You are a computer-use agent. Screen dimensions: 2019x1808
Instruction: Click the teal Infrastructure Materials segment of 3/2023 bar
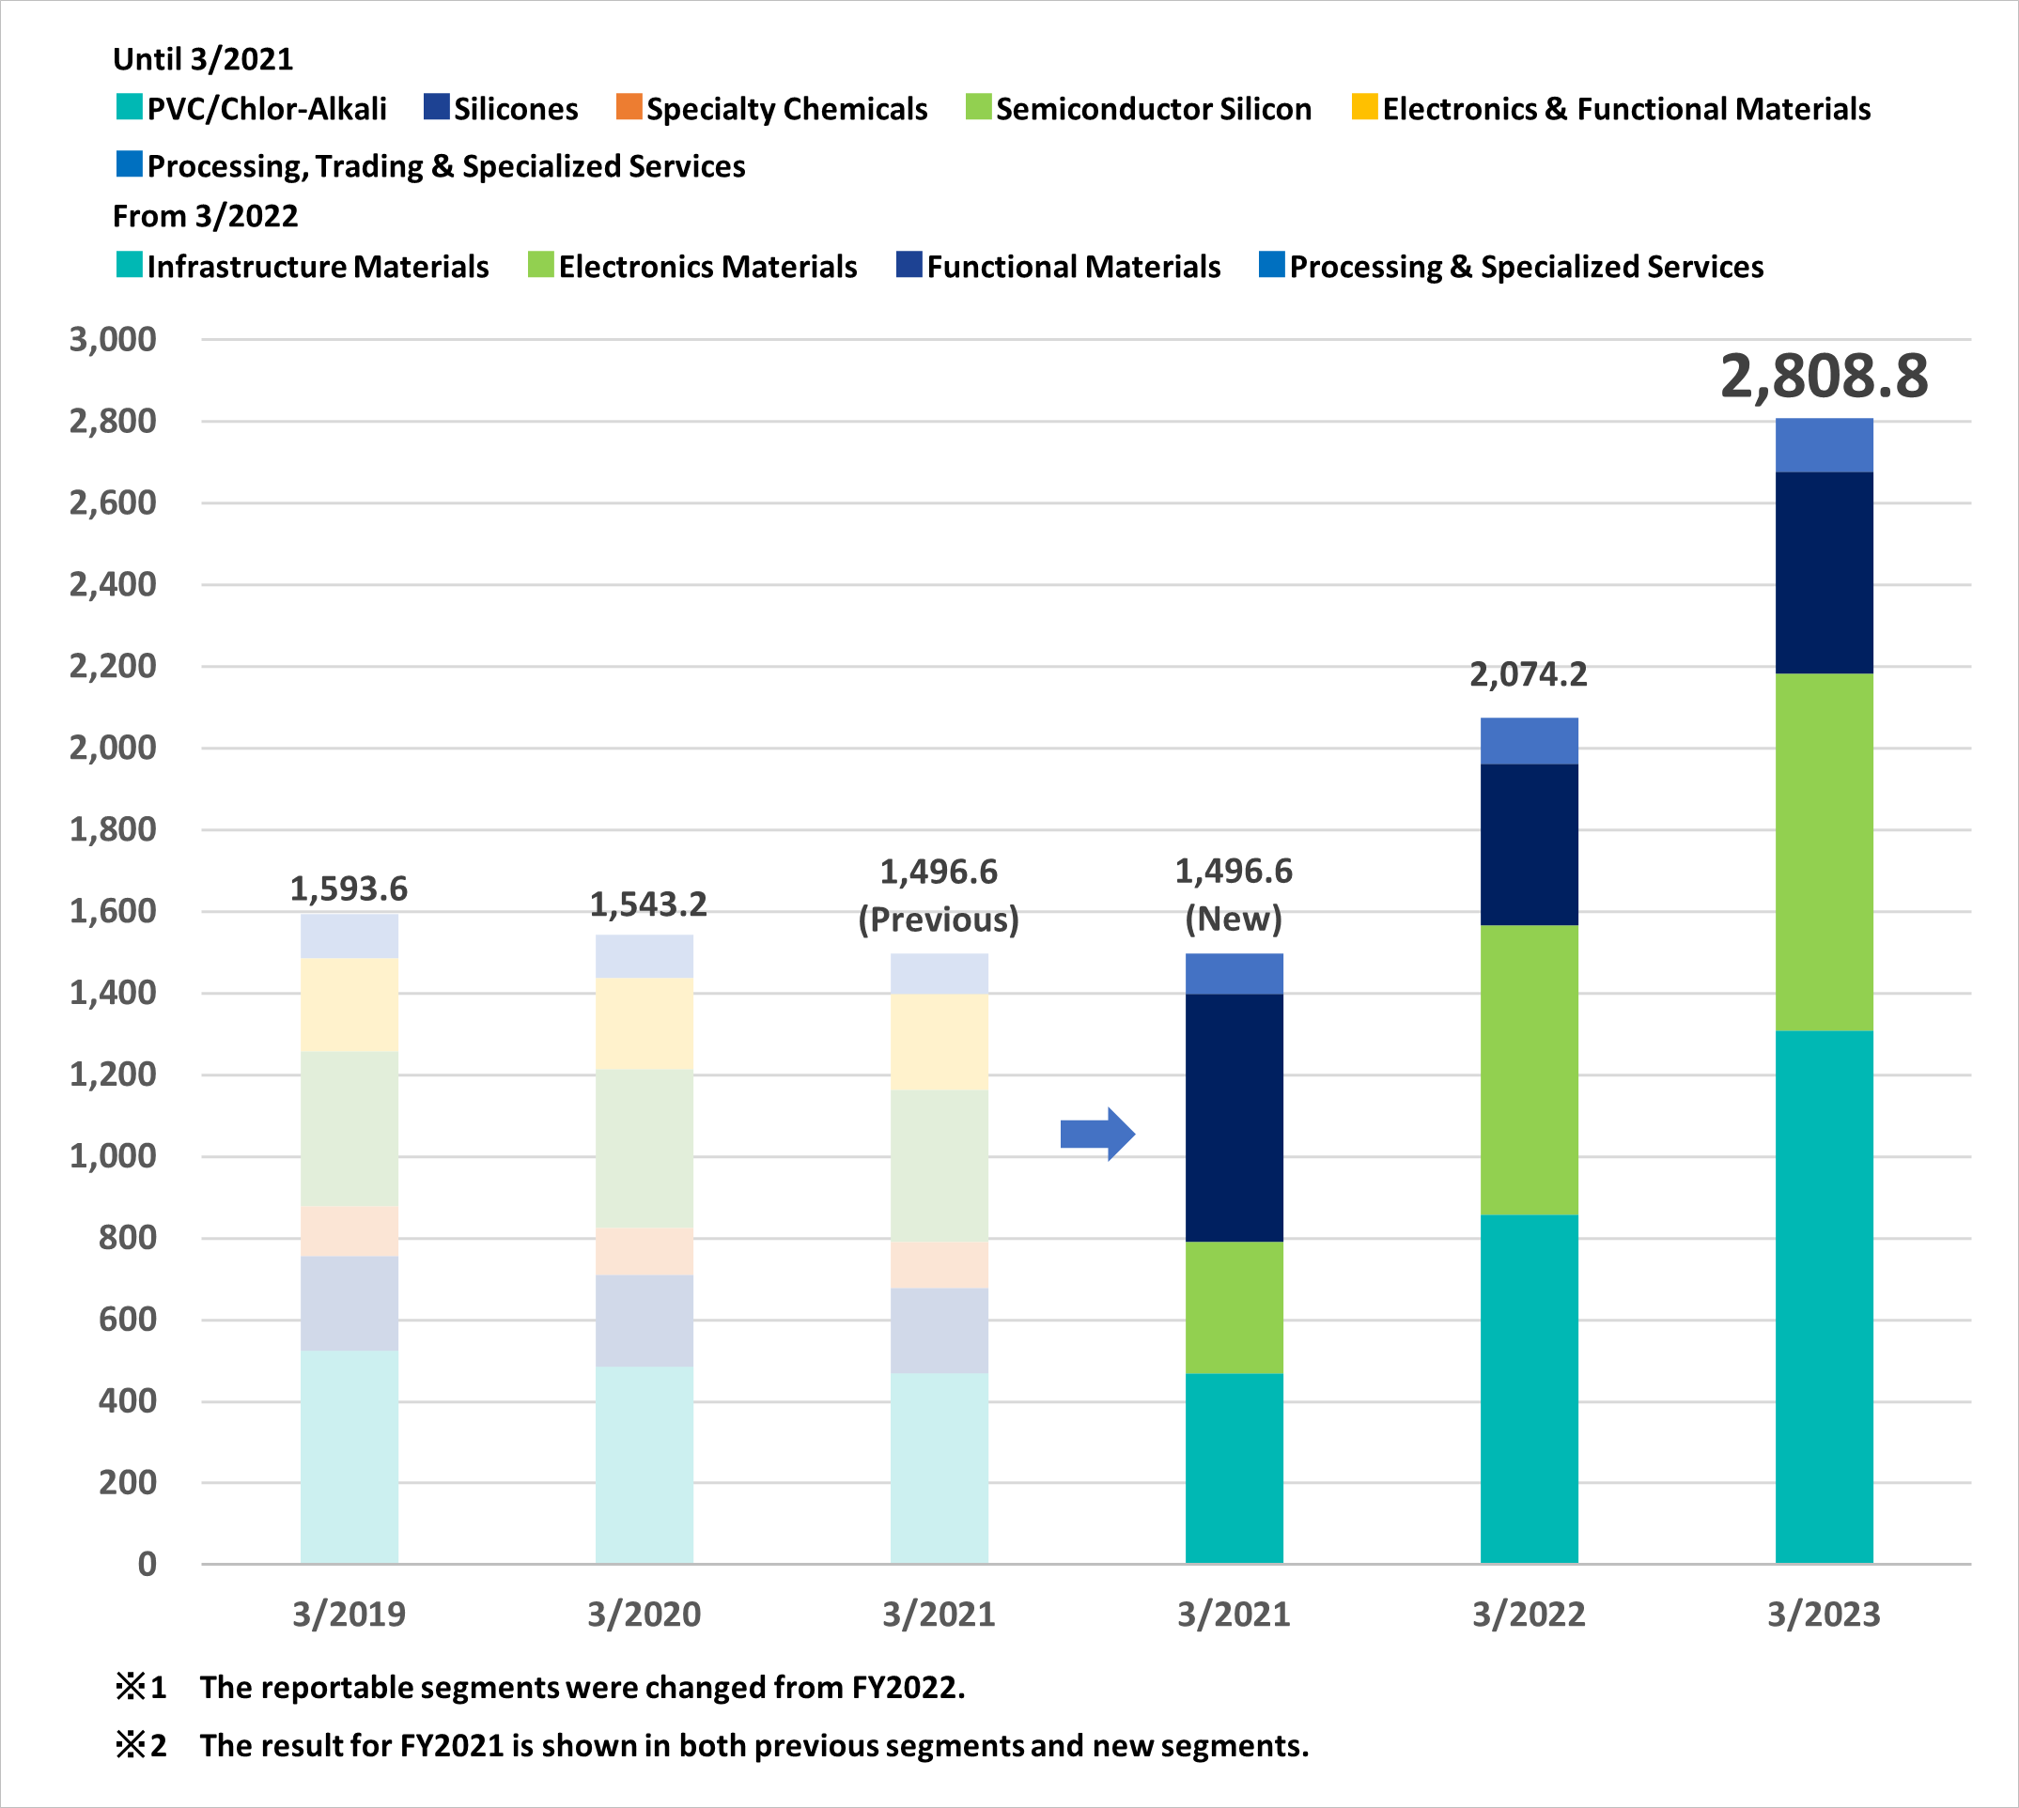coord(1825,1297)
